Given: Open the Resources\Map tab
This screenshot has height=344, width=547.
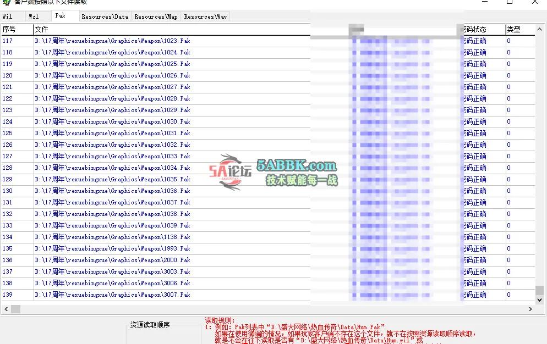Looking at the screenshot, I should (156, 16).
